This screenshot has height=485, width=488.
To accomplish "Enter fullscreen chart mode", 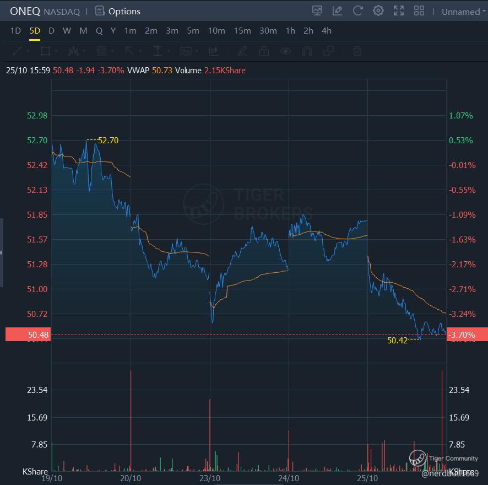I will [x=399, y=11].
